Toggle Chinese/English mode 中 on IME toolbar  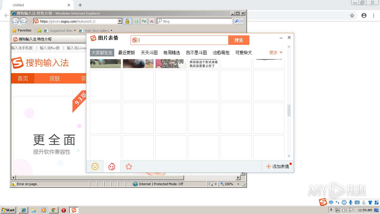[x=331, y=202]
